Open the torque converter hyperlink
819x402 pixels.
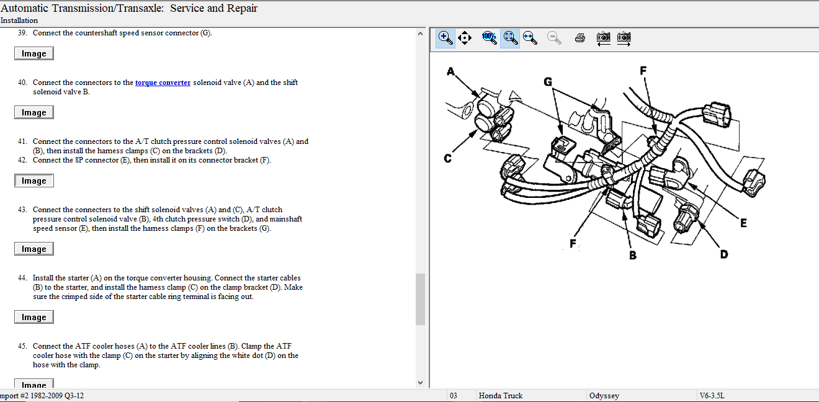(x=163, y=83)
